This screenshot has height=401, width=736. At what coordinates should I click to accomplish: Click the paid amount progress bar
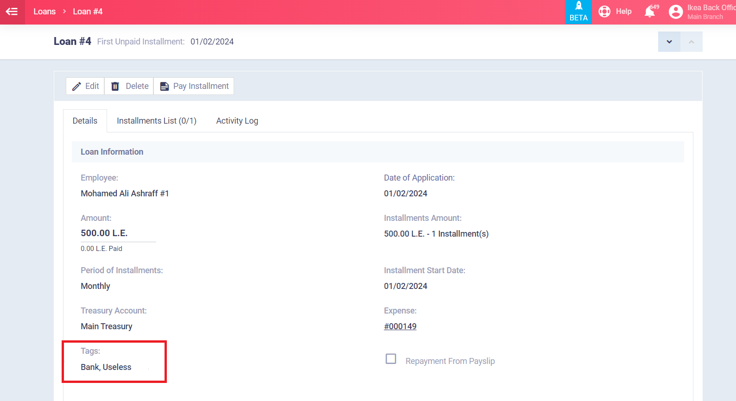118,242
